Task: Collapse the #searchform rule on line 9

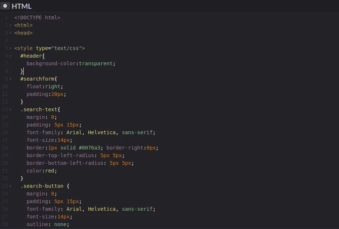Action: [x=10, y=79]
